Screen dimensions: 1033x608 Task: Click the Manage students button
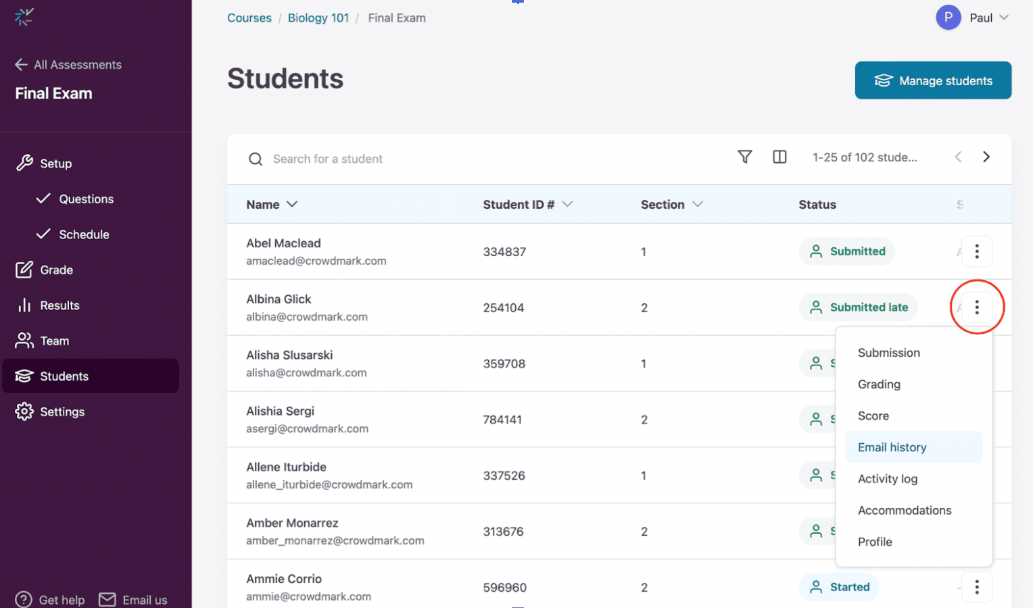point(933,80)
